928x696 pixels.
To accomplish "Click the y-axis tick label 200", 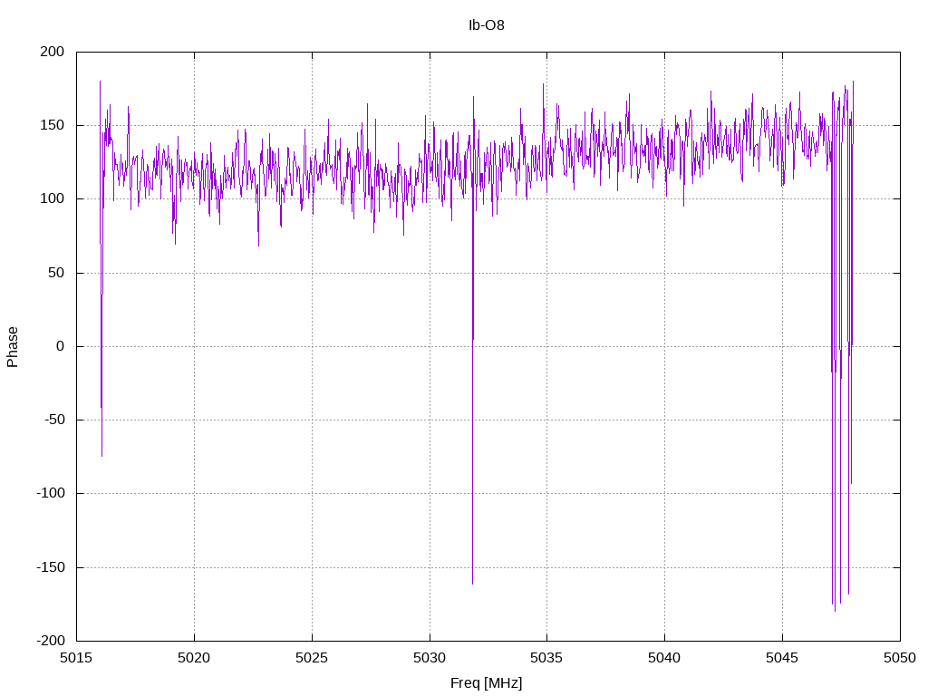I will [x=52, y=52].
